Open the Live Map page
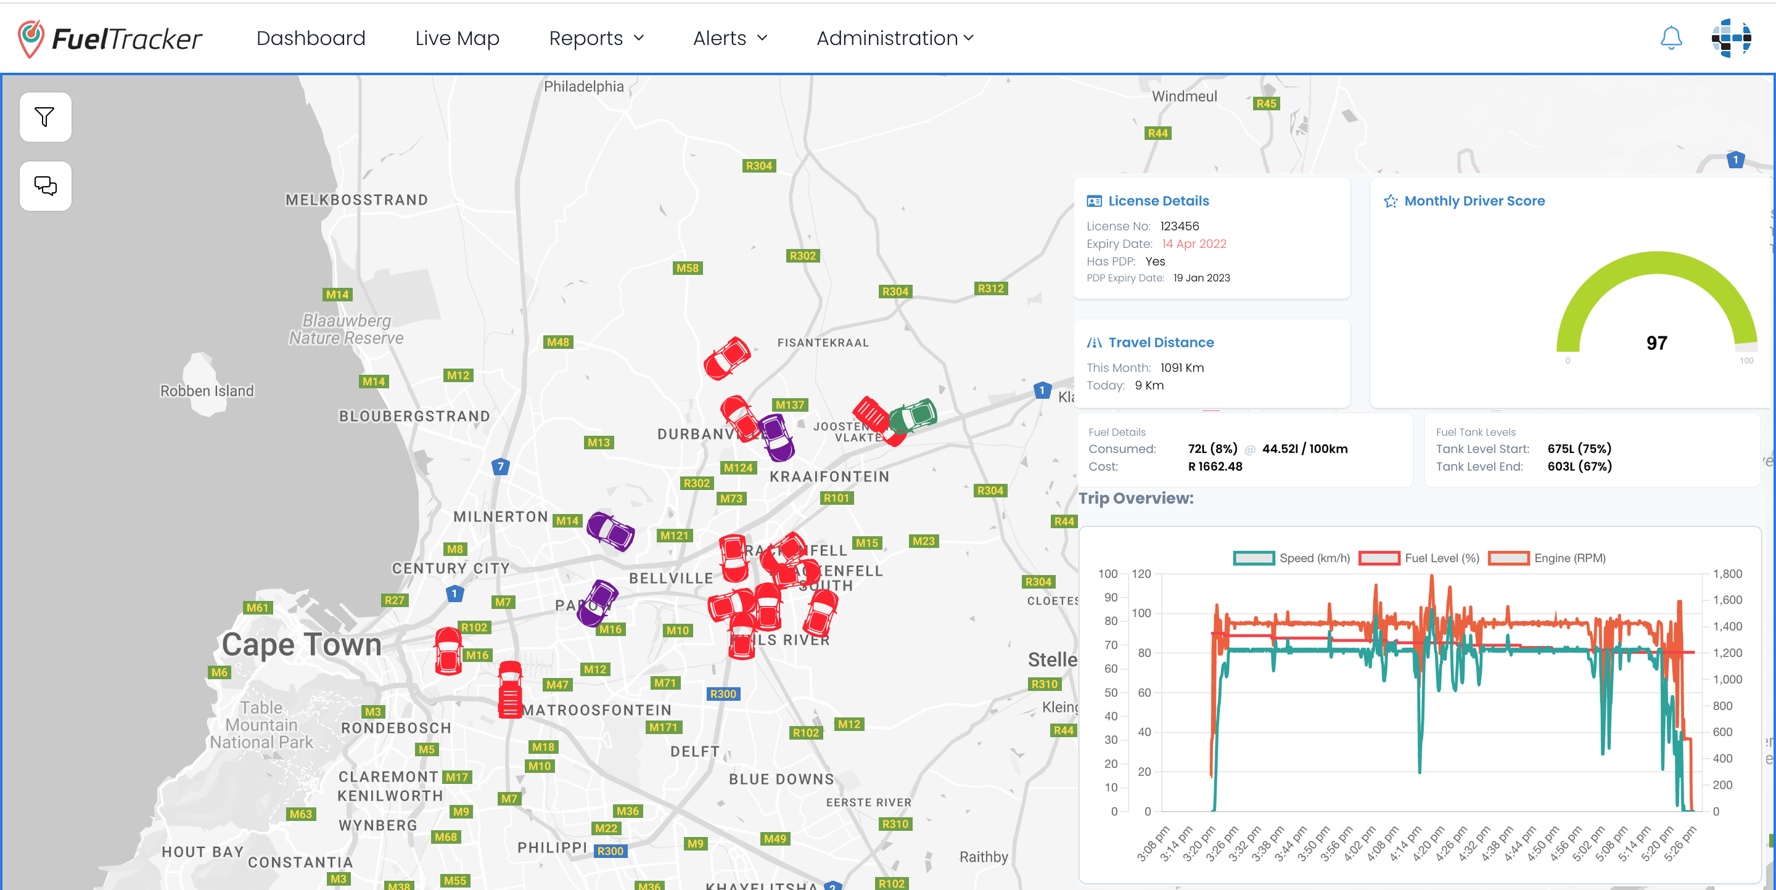 coord(457,38)
